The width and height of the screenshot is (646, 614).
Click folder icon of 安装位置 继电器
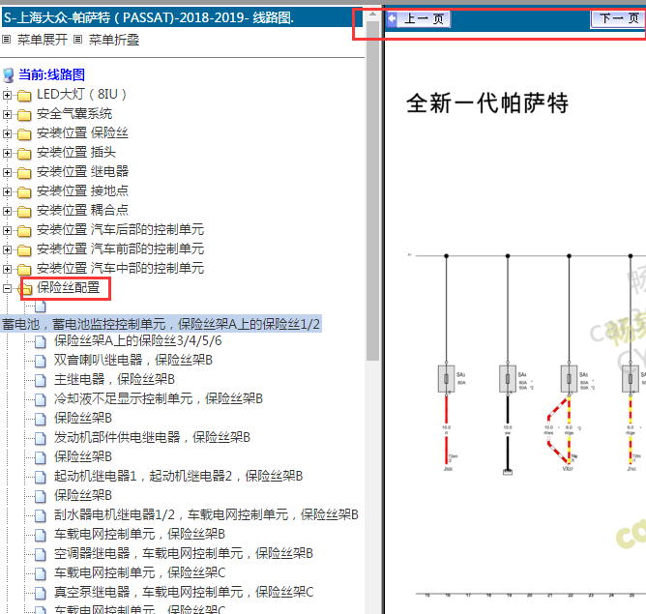(24, 173)
